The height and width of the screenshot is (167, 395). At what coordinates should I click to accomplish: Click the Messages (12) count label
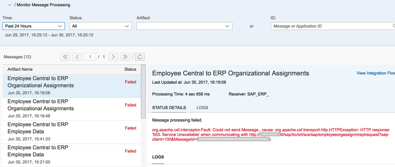click(17, 57)
